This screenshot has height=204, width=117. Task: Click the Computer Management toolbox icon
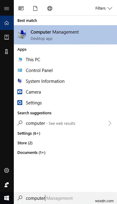[22, 34]
